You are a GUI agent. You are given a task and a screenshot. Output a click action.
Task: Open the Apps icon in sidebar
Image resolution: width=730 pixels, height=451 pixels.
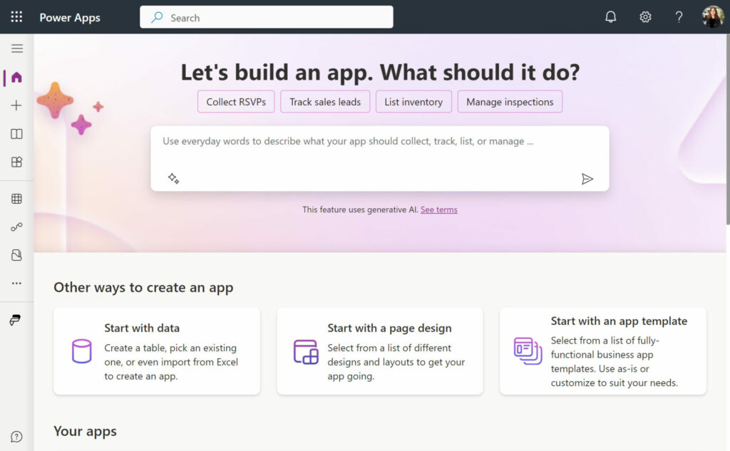click(17, 162)
